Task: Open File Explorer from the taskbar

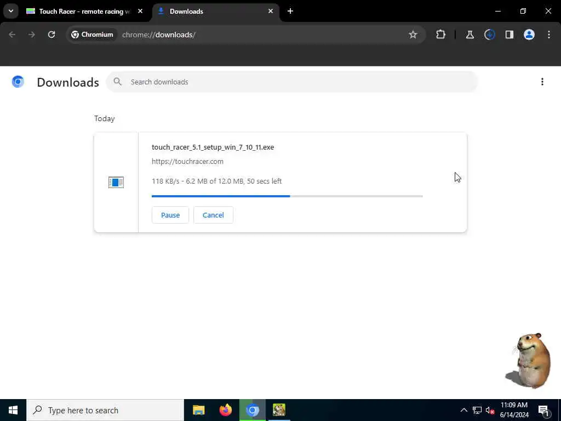Action: tap(198, 410)
